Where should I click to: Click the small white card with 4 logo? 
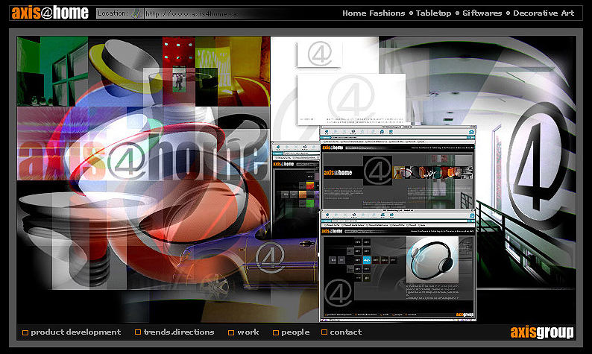(x=319, y=54)
